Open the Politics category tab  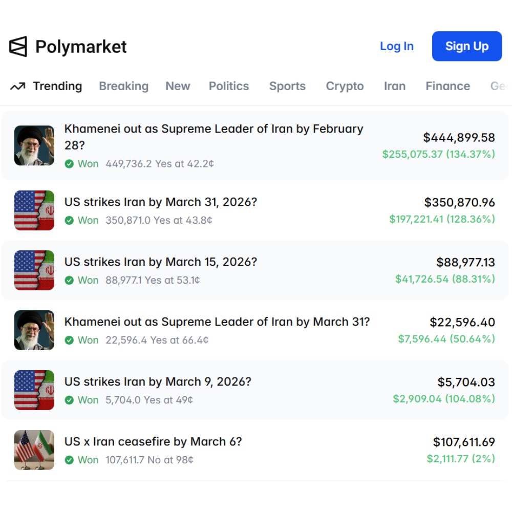click(x=228, y=86)
